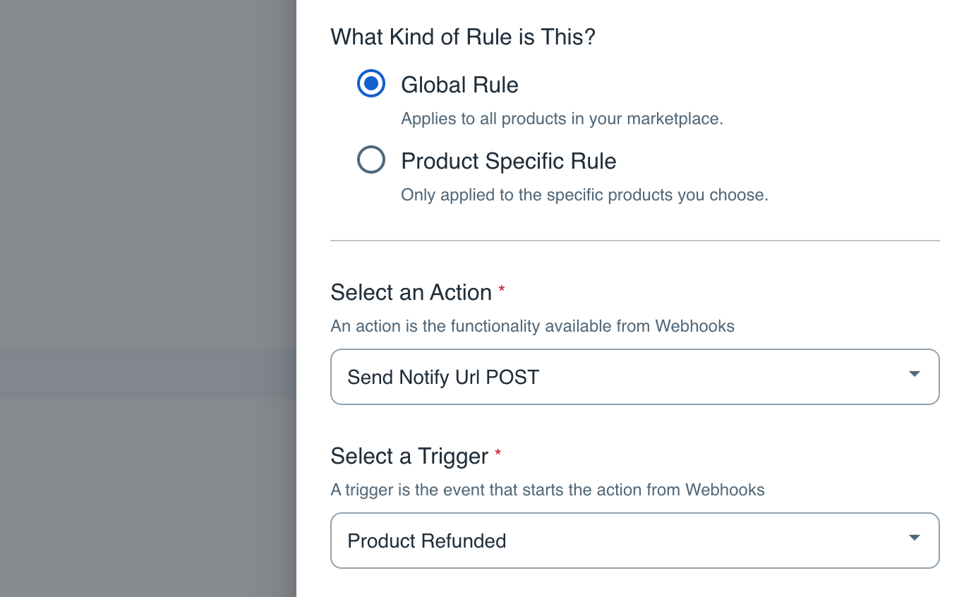Expand the action dropdown arrow
The height and width of the screenshot is (597, 964).
pos(914,374)
